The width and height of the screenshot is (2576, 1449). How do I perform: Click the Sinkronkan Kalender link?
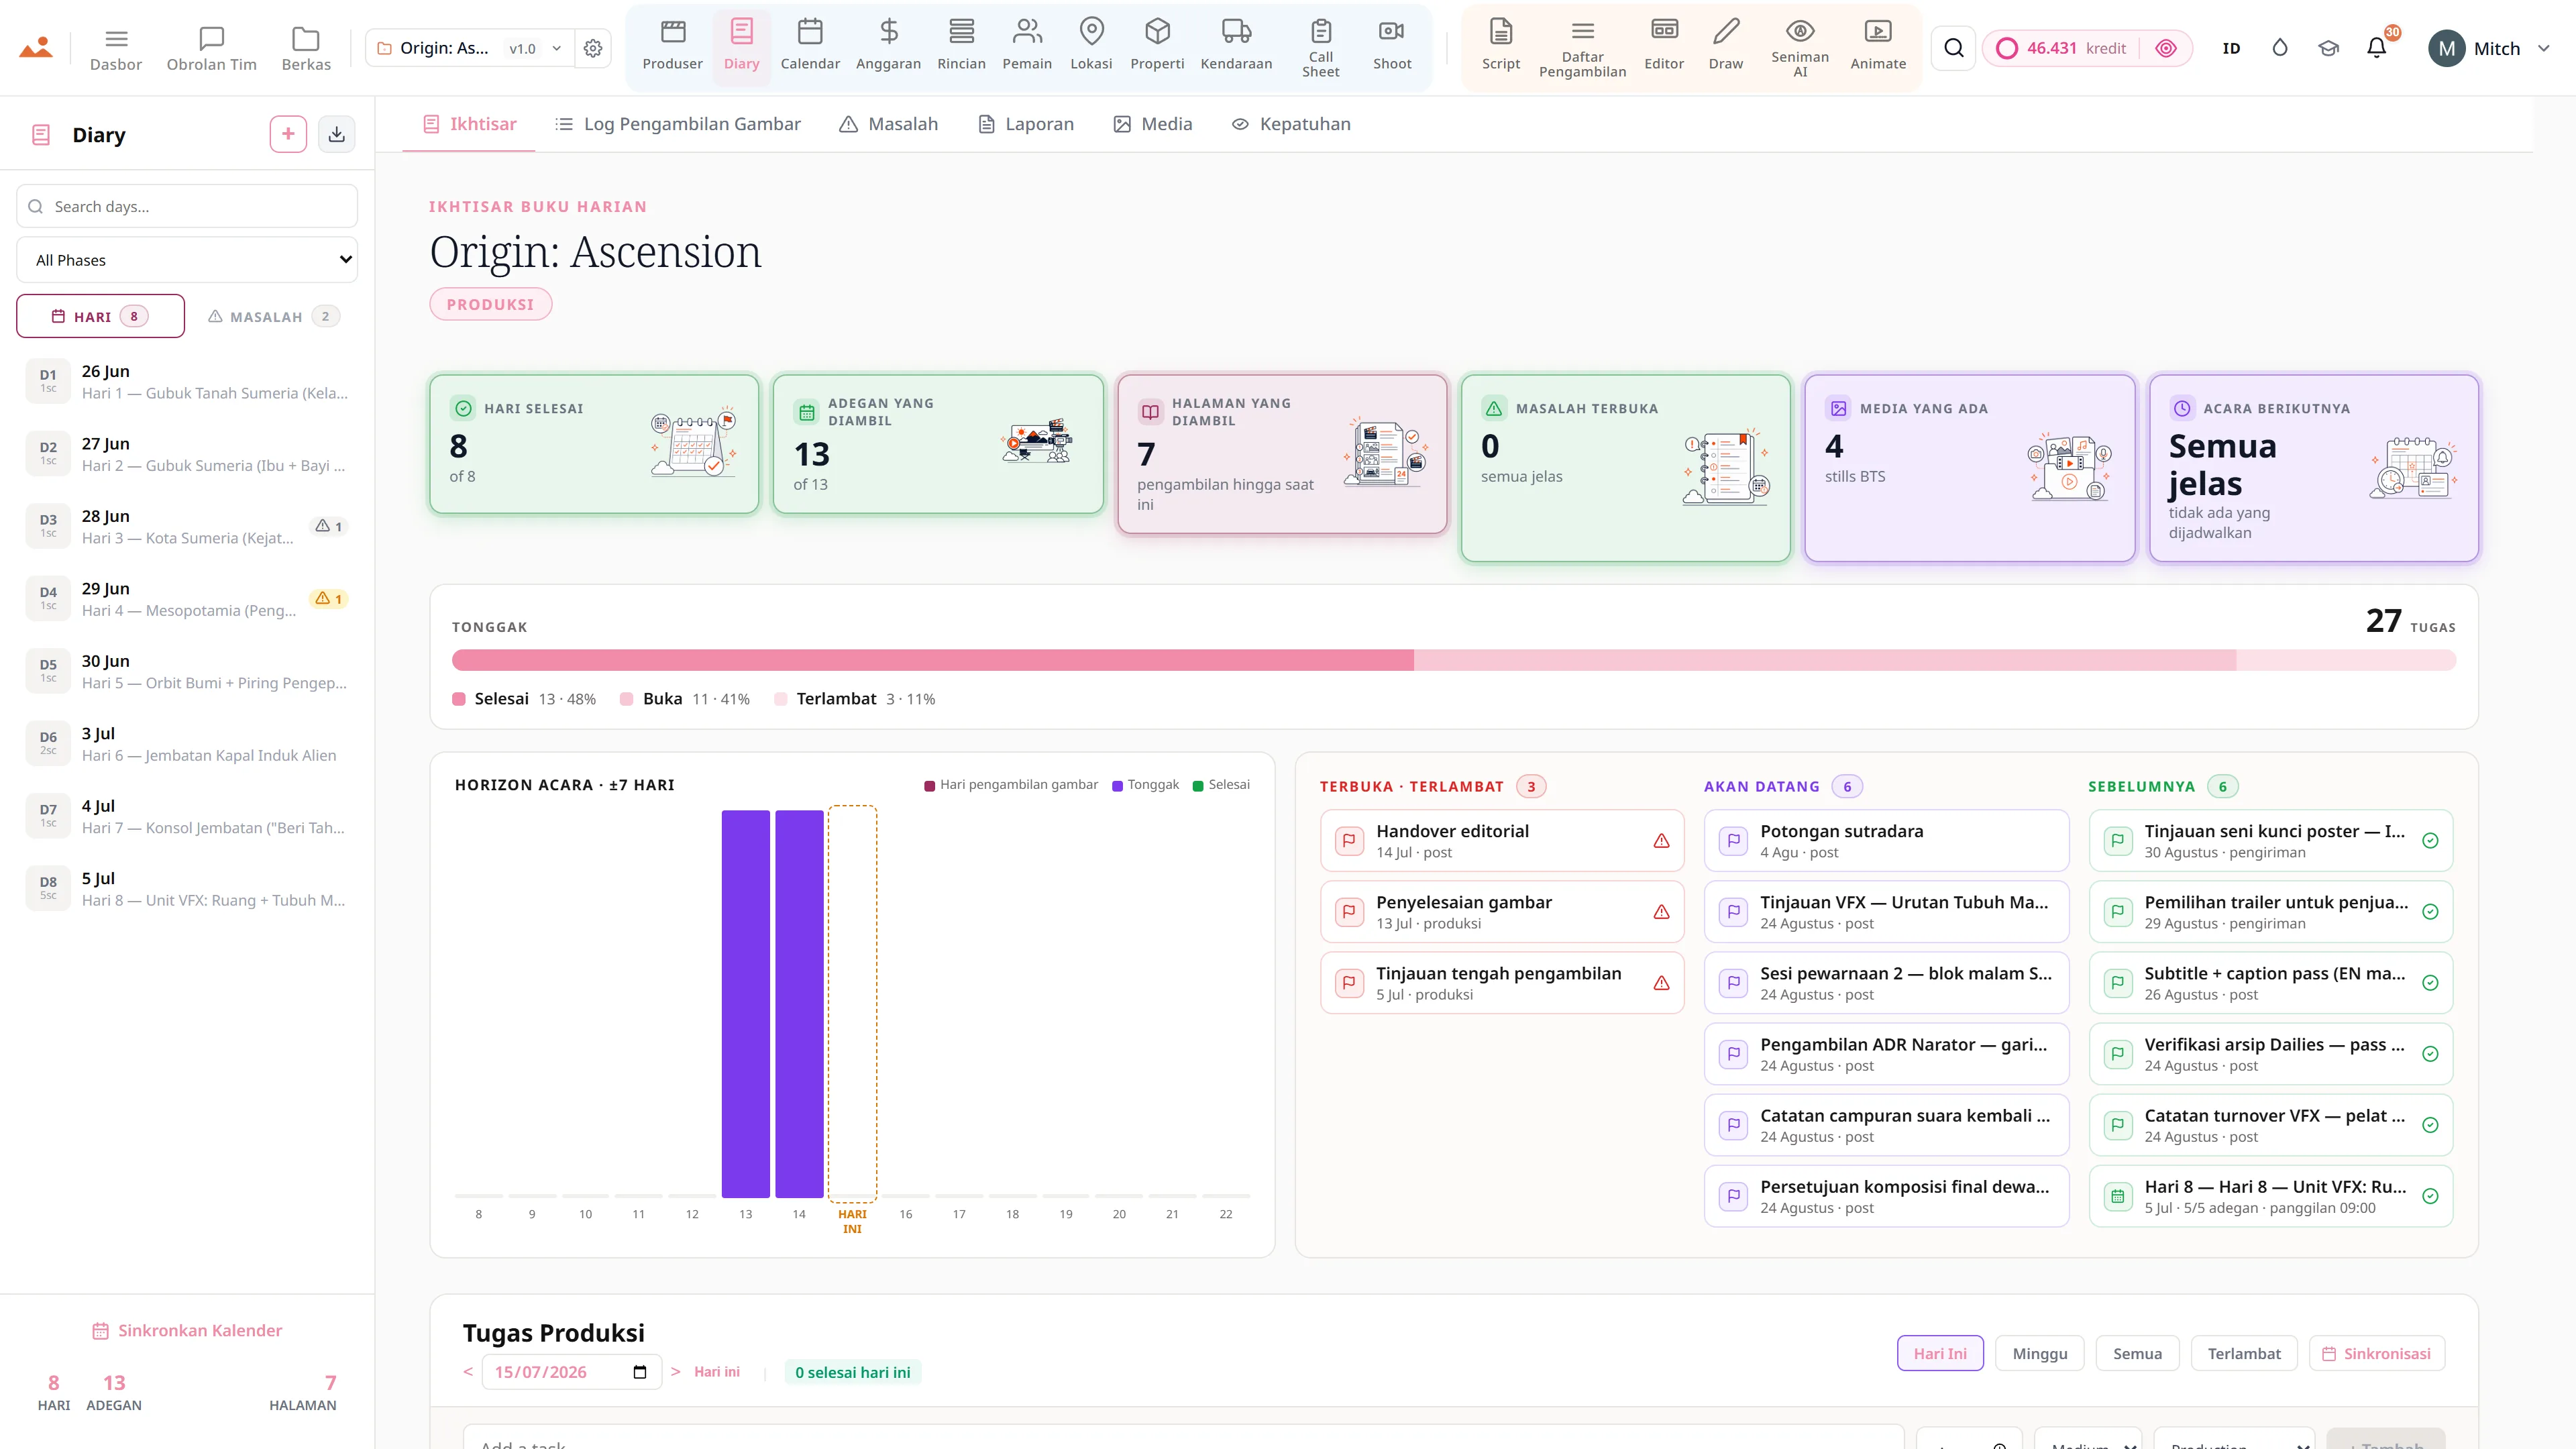coord(187,1330)
